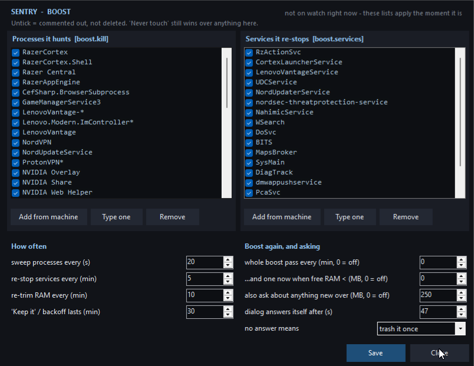Image resolution: width=474 pixels, height=366 pixels.
Task: Click the dialog answers itself seconds field
Action: pos(438,311)
